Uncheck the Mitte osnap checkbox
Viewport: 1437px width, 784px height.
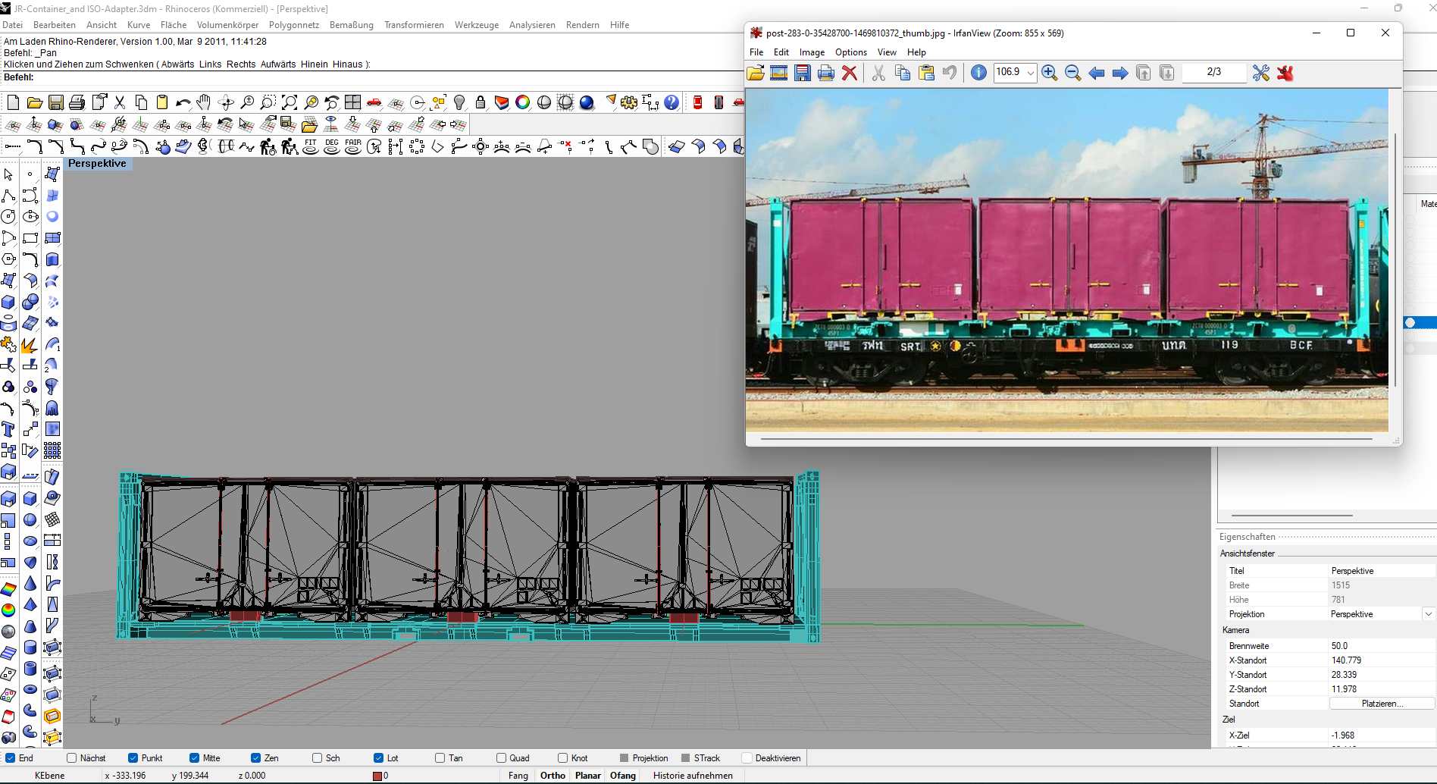(195, 757)
